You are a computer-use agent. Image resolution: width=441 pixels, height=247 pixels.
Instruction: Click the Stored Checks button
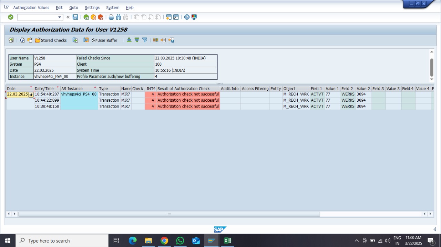(x=51, y=40)
